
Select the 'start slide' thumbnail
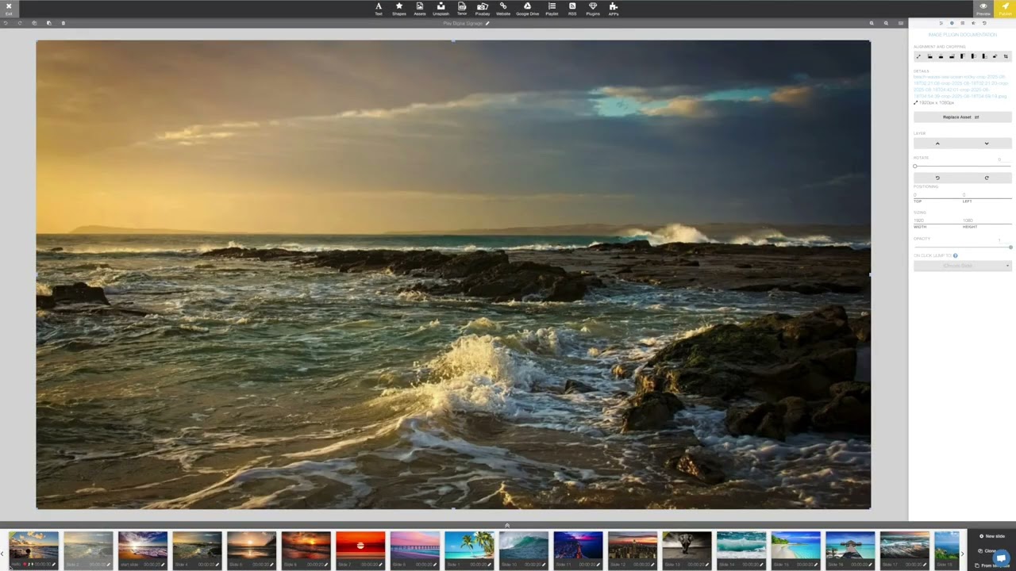tap(143, 550)
